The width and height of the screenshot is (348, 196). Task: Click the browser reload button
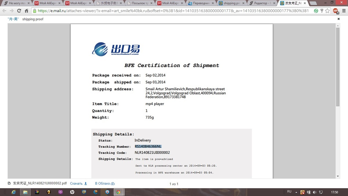pyautogui.click(x=19, y=11)
